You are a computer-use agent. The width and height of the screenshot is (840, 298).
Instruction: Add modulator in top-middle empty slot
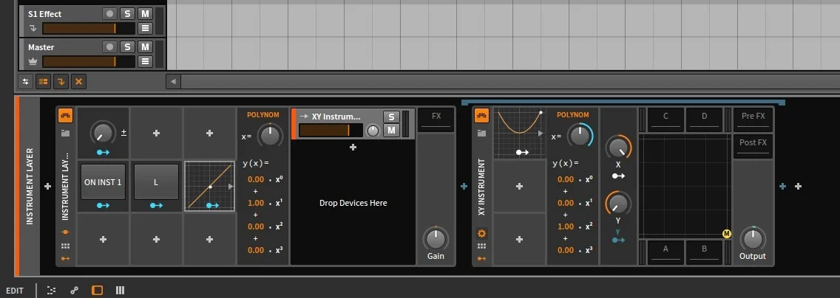click(x=156, y=133)
